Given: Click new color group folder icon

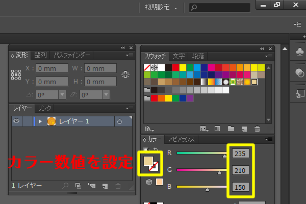Looking at the screenshot, I should (x=230, y=130).
